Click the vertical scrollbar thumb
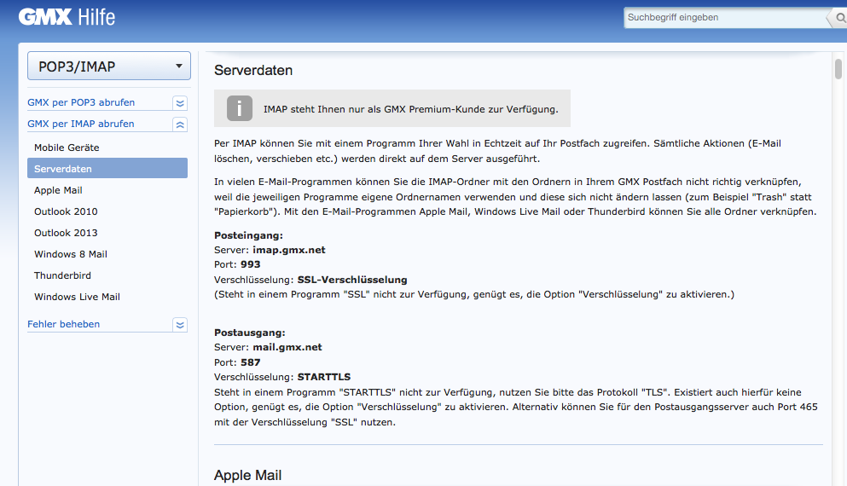 tap(838, 69)
